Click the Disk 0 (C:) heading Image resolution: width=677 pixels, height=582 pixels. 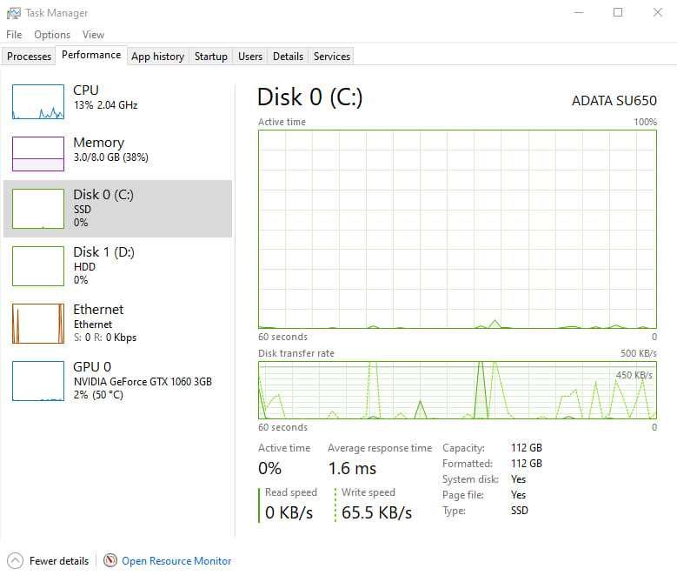tap(309, 97)
